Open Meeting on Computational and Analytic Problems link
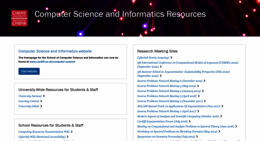 pyautogui.click(x=186, y=127)
